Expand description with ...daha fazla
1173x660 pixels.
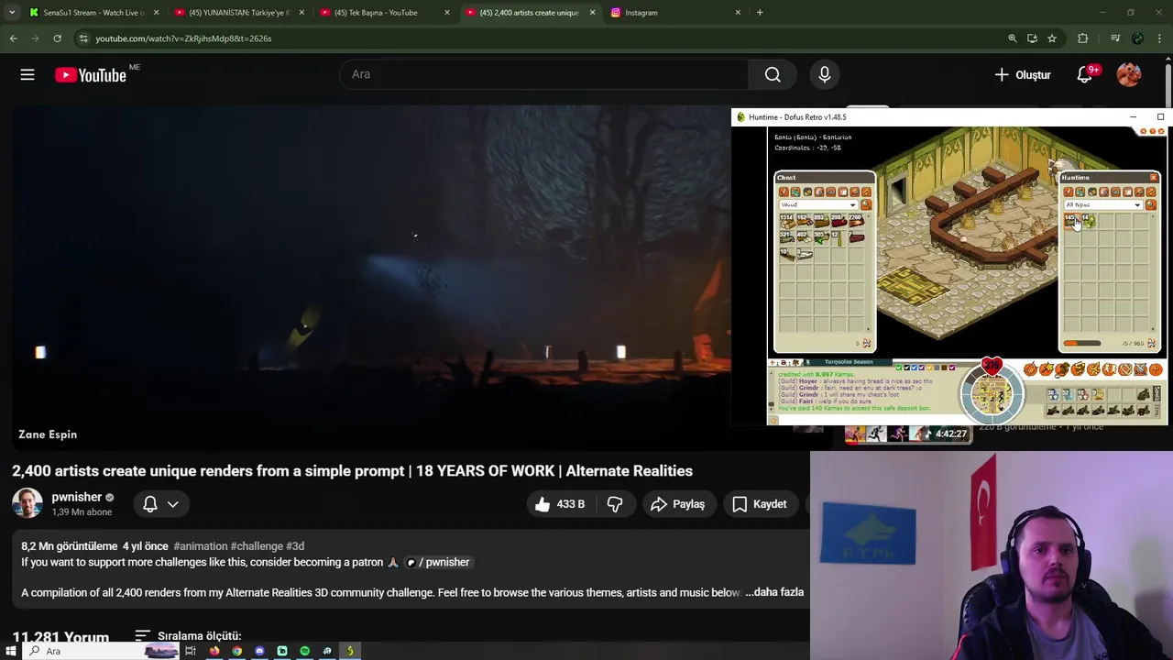click(x=774, y=592)
